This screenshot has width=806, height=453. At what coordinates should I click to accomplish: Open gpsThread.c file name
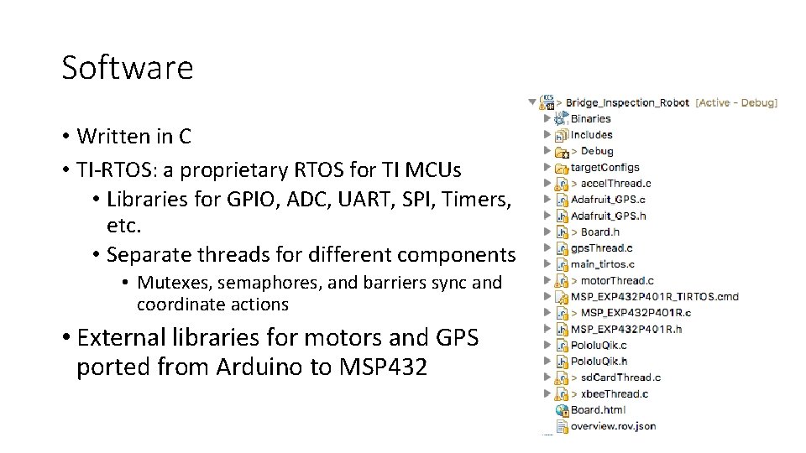tap(601, 248)
